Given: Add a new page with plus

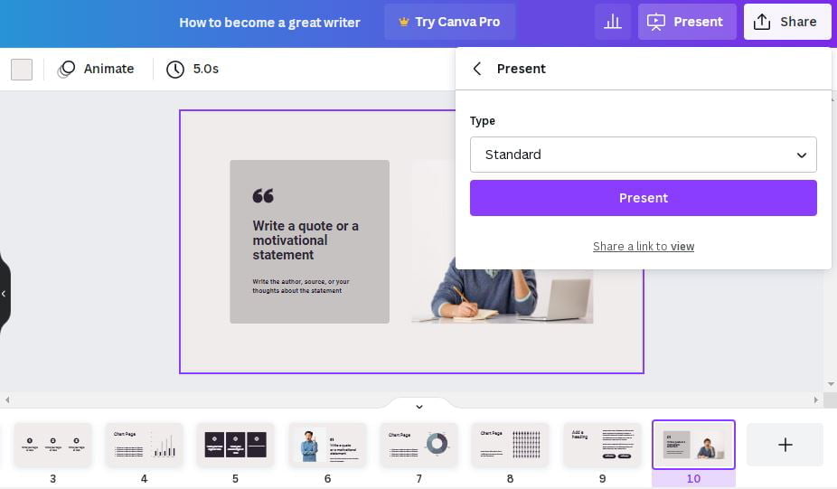Looking at the screenshot, I should pyautogui.click(x=785, y=445).
